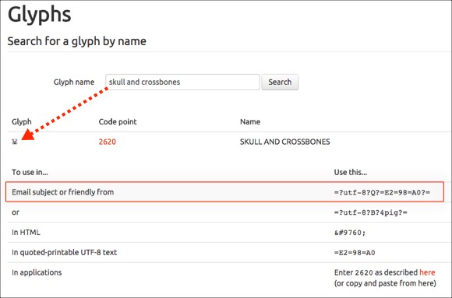Select the =?utf-8?B?4pig?= code

[x=371, y=212]
